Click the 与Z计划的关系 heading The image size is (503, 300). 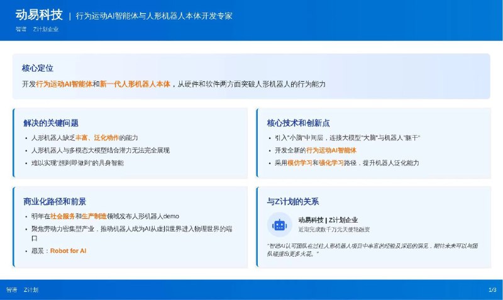293,201
